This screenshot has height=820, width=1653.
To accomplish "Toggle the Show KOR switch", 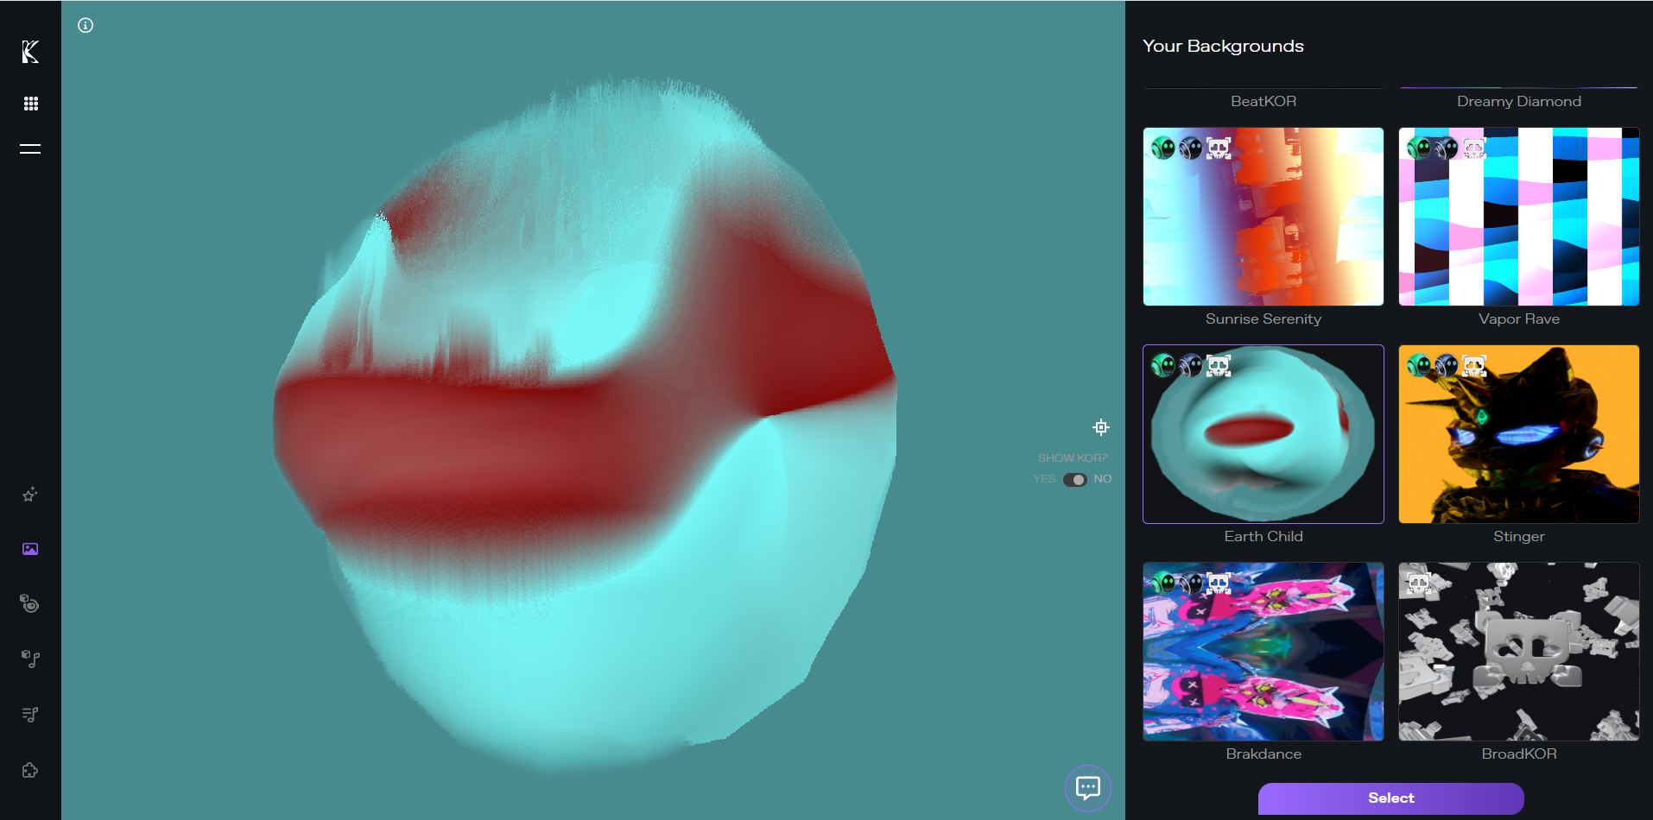I will [1074, 480].
